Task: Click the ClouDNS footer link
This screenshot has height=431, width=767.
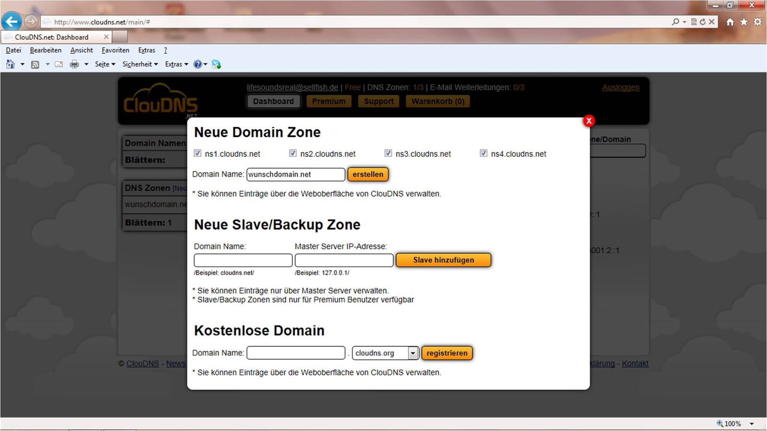Action: [x=142, y=363]
